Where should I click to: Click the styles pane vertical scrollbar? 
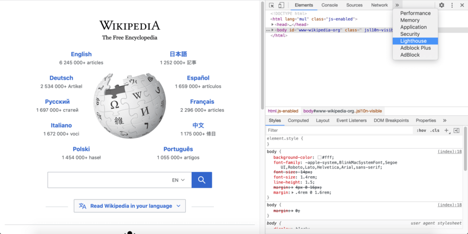point(466,149)
